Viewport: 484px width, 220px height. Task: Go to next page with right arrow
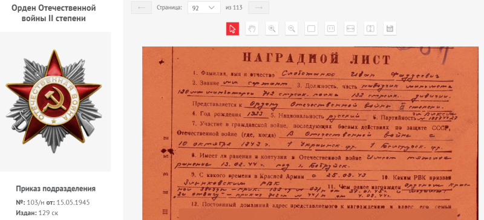(x=259, y=8)
